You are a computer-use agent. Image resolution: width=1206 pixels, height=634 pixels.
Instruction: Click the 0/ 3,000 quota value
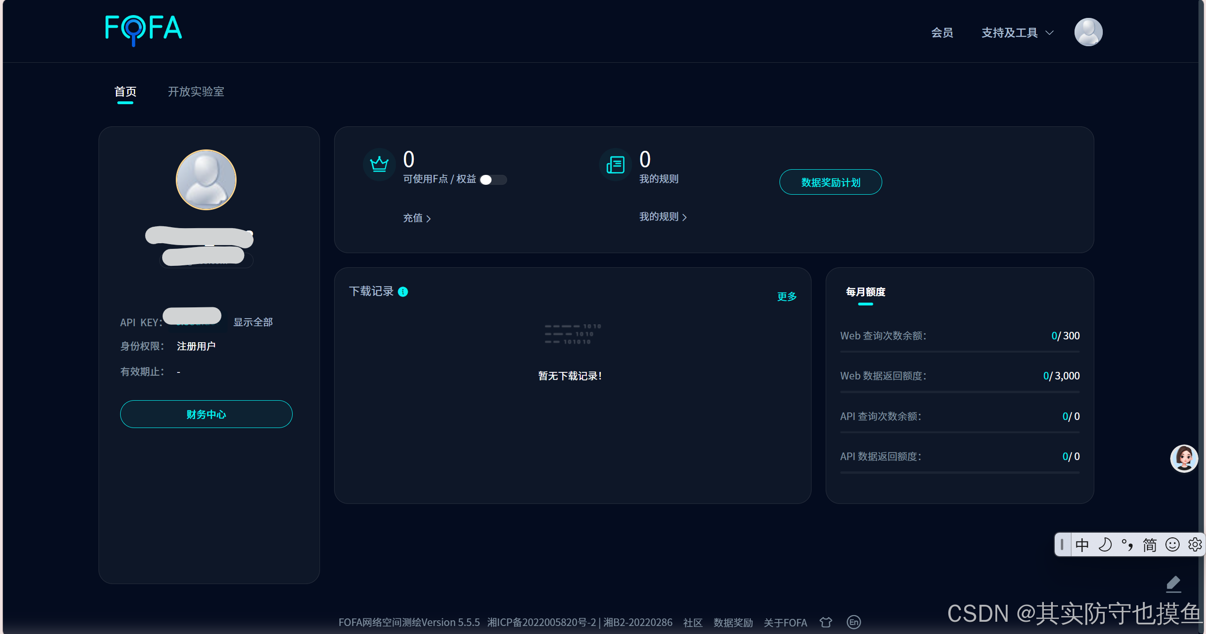pyautogui.click(x=1061, y=376)
